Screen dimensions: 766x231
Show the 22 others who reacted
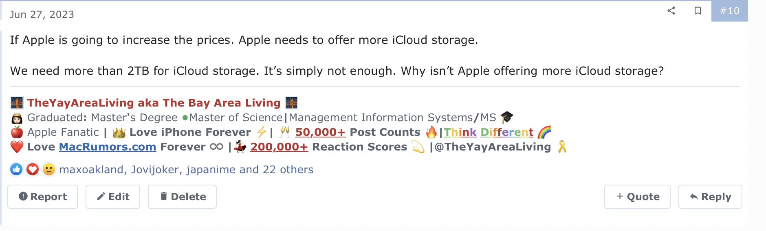pos(288,170)
